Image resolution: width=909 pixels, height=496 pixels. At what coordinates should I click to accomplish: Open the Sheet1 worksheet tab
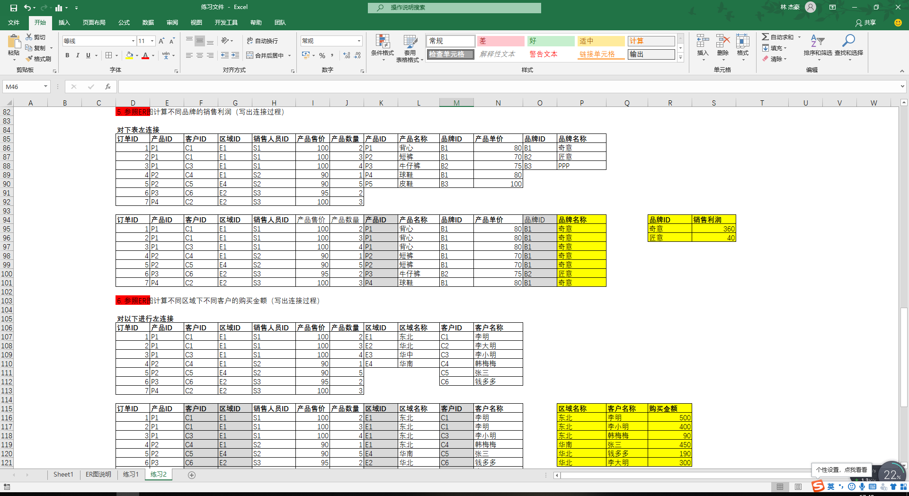pos(63,475)
